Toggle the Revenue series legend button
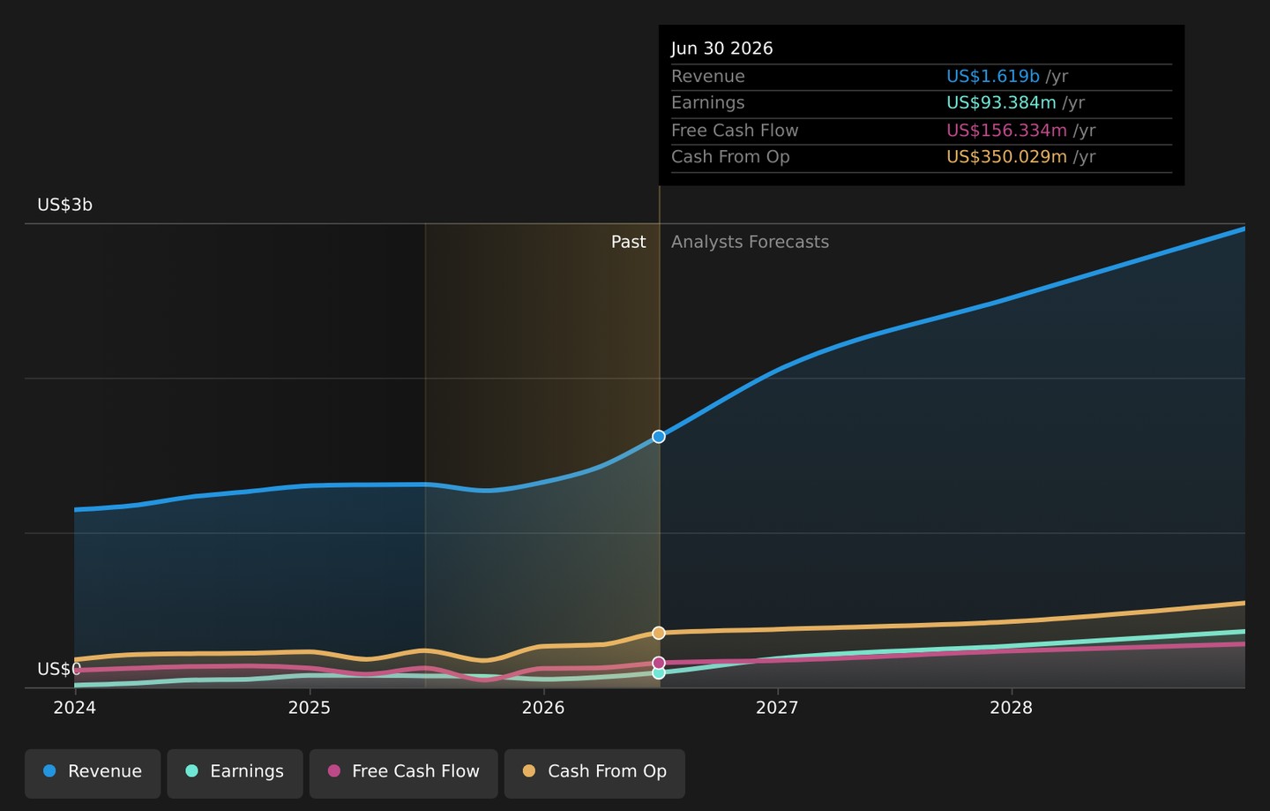The width and height of the screenshot is (1270, 811). click(x=93, y=773)
